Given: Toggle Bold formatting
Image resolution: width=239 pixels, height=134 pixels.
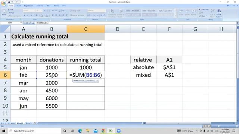Looking at the screenshot, I should point(25,15).
